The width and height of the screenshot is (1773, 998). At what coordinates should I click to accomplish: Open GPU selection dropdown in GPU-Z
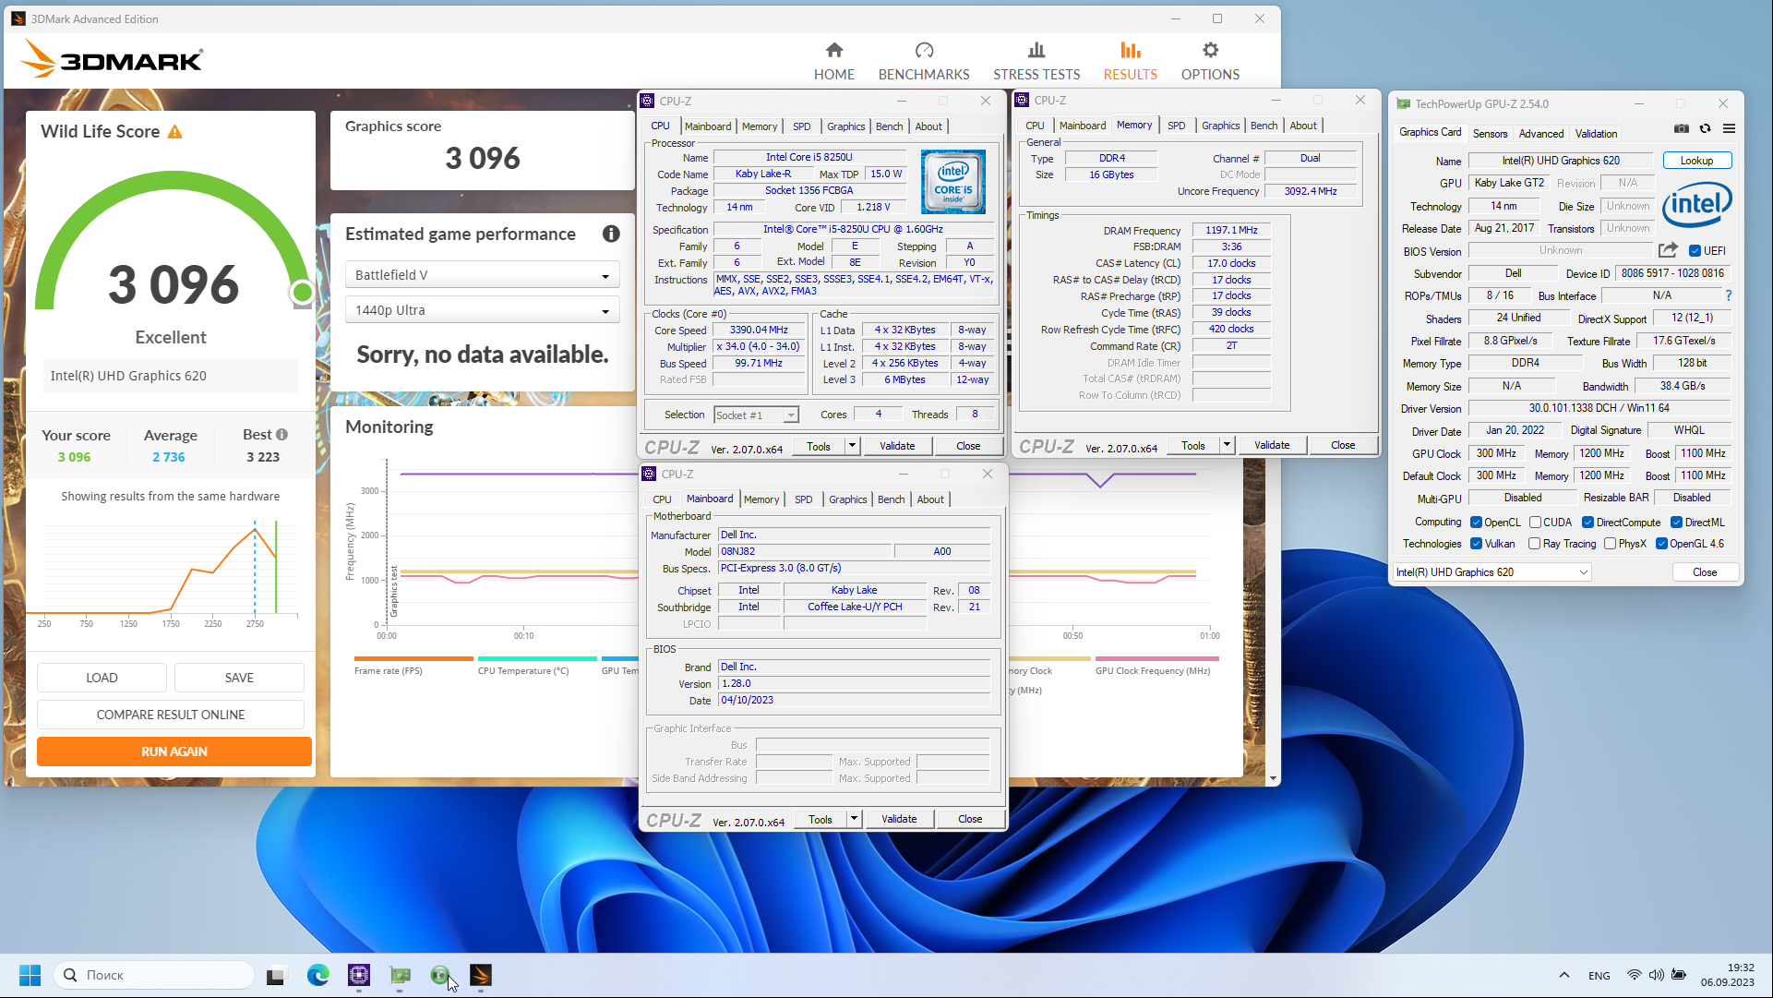[1491, 572]
